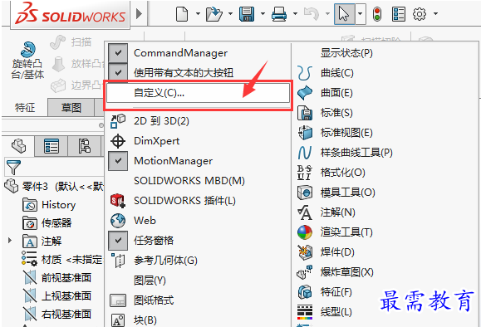The width and height of the screenshot is (481, 327).
Task: Click the Surfaces (曲面) toolbar icon
Action: point(305,93)
